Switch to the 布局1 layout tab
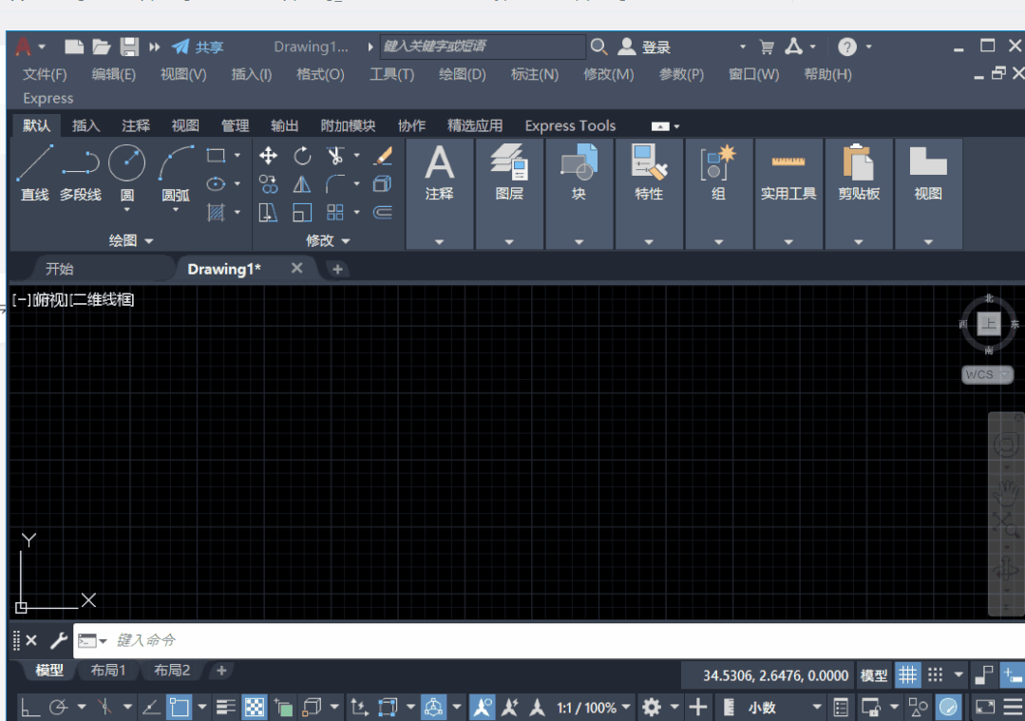 [x=108, y=670]
